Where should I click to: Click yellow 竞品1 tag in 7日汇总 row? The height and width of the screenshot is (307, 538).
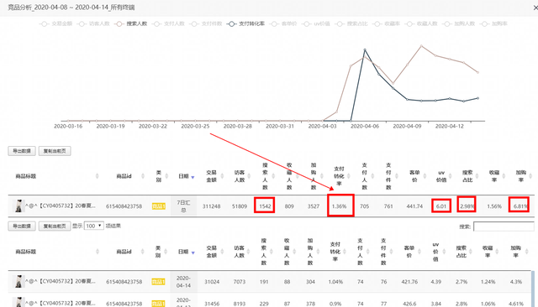coord(159,206)
